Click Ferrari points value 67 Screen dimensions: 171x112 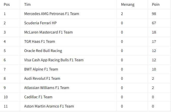pyautogui.click(x=154, y=23)
